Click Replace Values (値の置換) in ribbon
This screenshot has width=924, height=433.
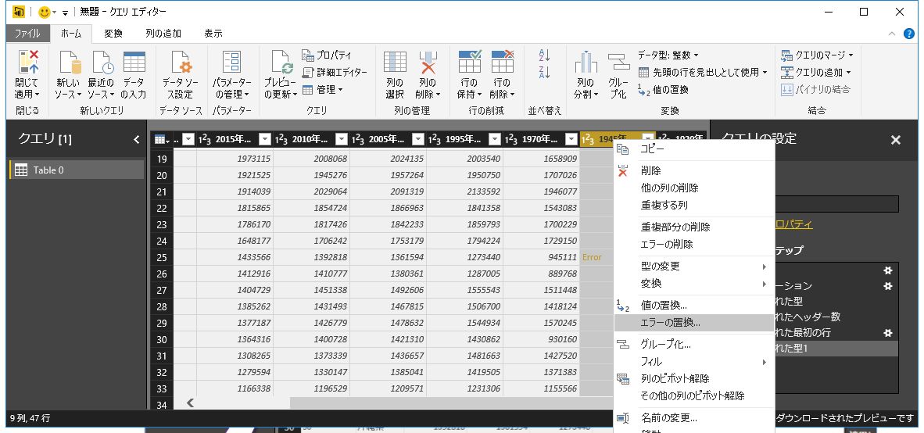663,90
